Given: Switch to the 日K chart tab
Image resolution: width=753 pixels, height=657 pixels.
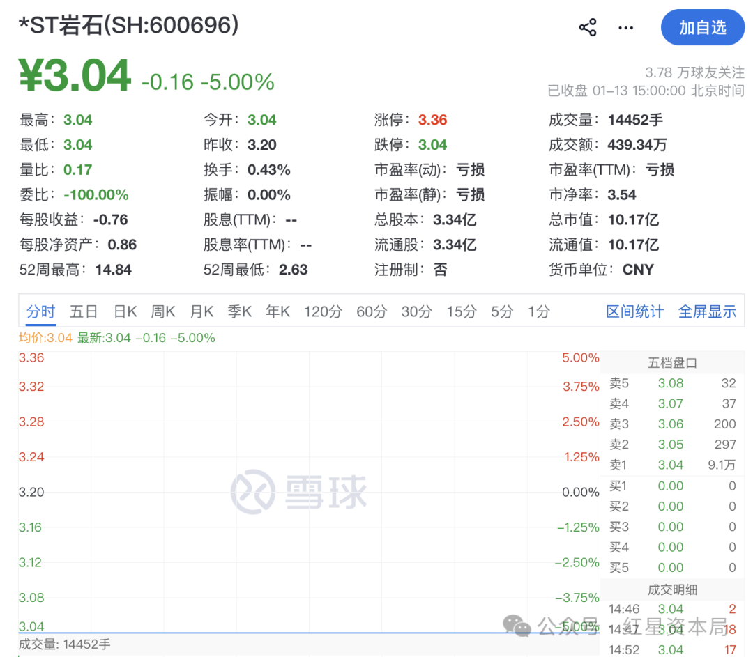Looking at the screenshot, I should [x=125, y=311].
